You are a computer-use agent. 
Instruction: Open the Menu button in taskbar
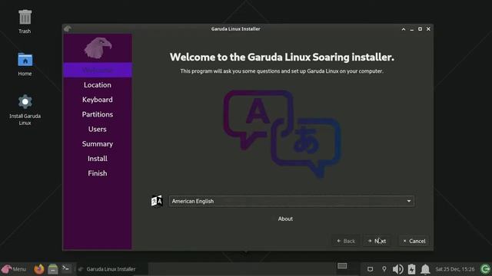(14, 269)
